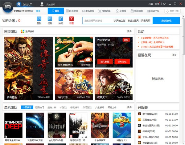Select 首页 navigation tab
Screen dimensions: 185x145
point(56,11)
